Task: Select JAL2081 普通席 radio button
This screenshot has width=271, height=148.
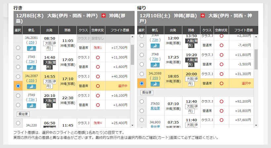Action: [x=18, y=48]
